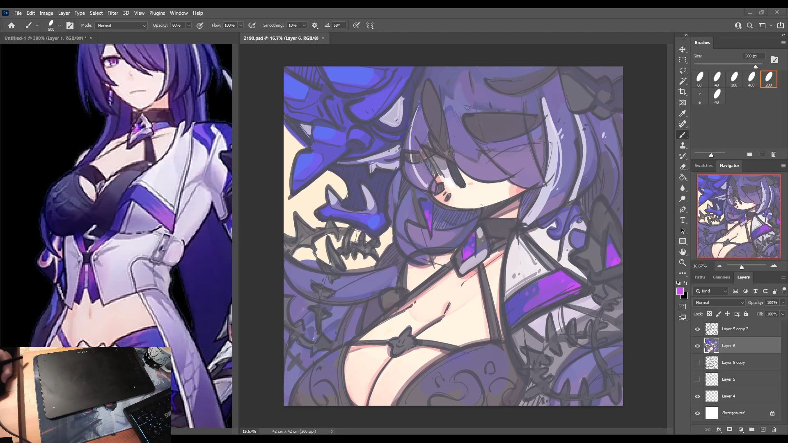Expand Flow value dropdown

point(241,25)
